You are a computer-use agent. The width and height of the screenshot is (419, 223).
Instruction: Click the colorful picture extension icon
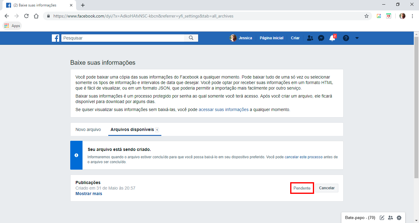[379, 16]
